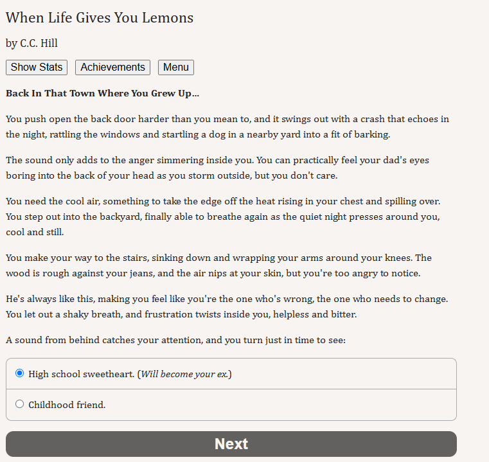Click the paragraph starting 'The sound only adds'

pos(217,168)
